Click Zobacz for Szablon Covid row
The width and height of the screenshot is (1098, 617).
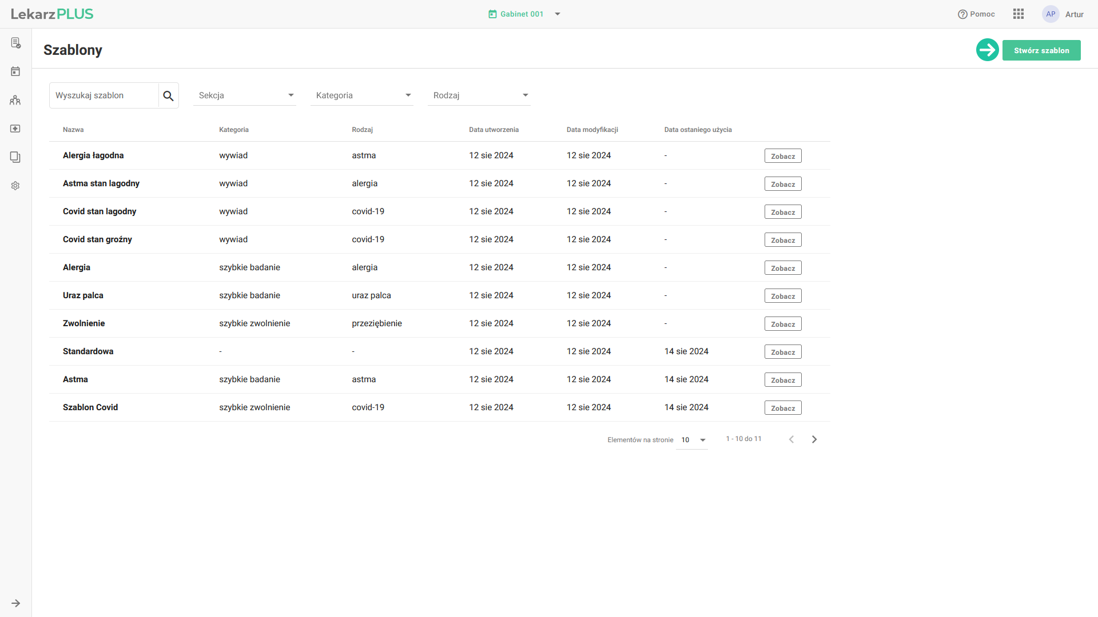782,408
